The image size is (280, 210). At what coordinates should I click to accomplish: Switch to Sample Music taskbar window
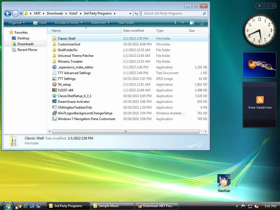(112, 206)
